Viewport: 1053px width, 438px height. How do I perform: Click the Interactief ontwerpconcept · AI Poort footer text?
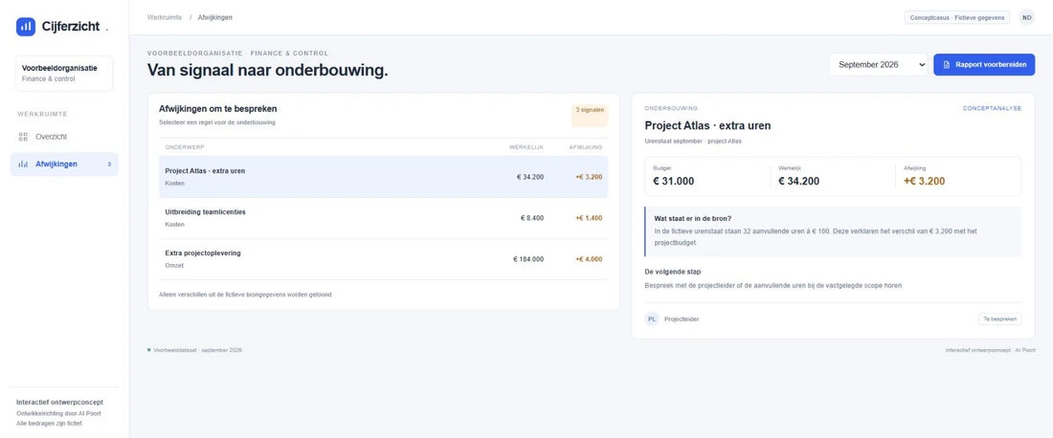pyautogui.click(x=990, y=350)
